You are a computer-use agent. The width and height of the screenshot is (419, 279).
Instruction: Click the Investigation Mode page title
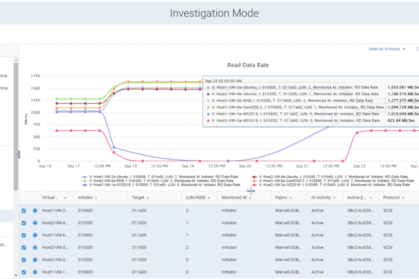coord(214,14)
